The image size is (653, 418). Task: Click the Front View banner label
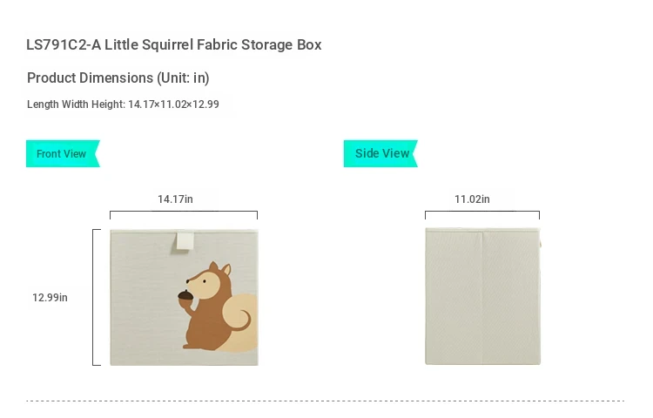coord(63,153)
